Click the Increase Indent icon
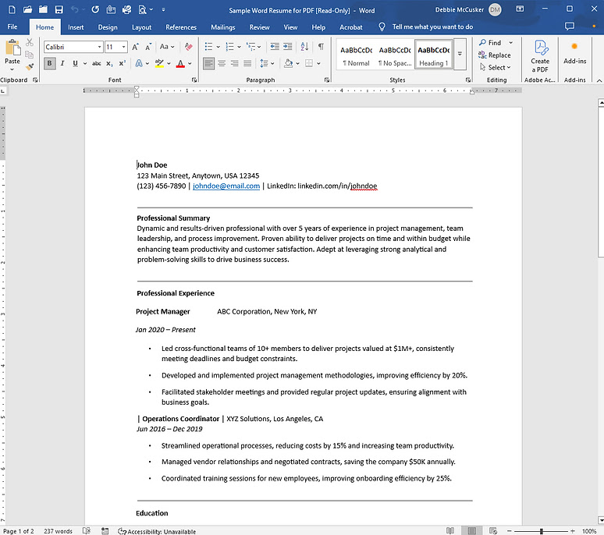This screenshot has height=535, width=604. pos(288,47)
